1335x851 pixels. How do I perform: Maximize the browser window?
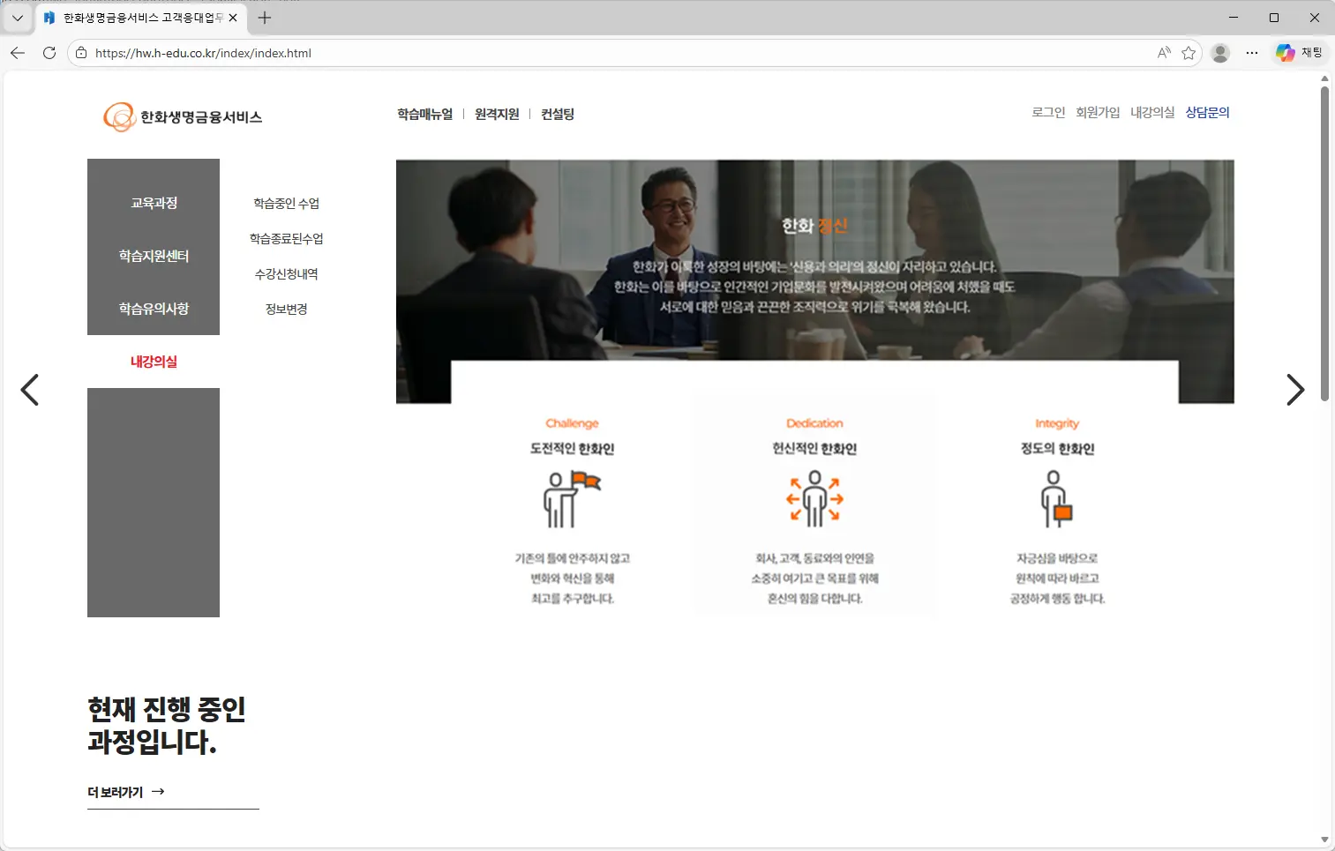point(1274,18)
